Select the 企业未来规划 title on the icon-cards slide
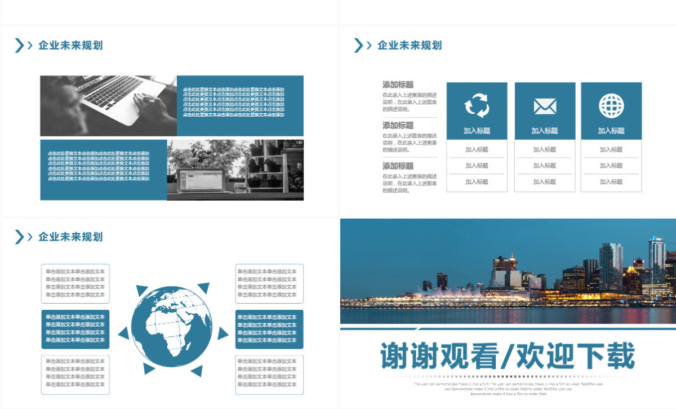 tap(410, 46)
